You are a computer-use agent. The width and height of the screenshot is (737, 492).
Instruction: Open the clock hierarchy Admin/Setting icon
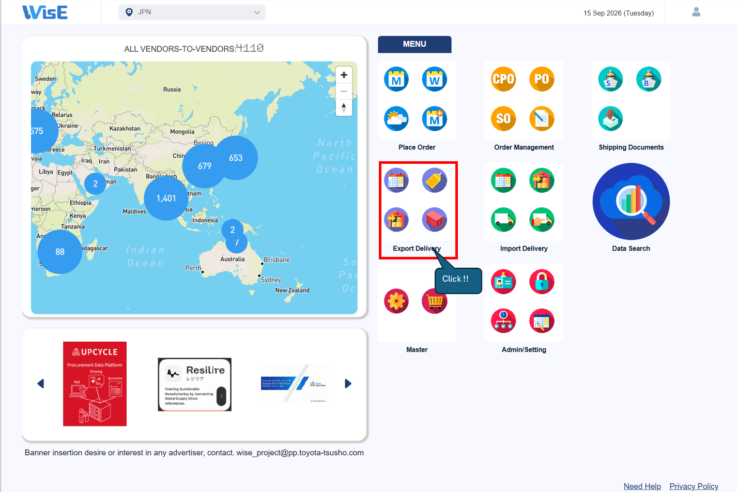pyautogui.click(x=503, y=321)
